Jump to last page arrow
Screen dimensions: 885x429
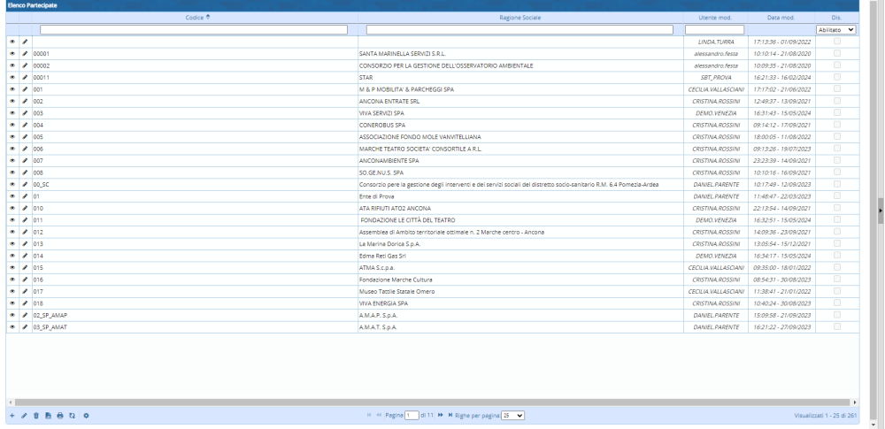coord(450,415)
